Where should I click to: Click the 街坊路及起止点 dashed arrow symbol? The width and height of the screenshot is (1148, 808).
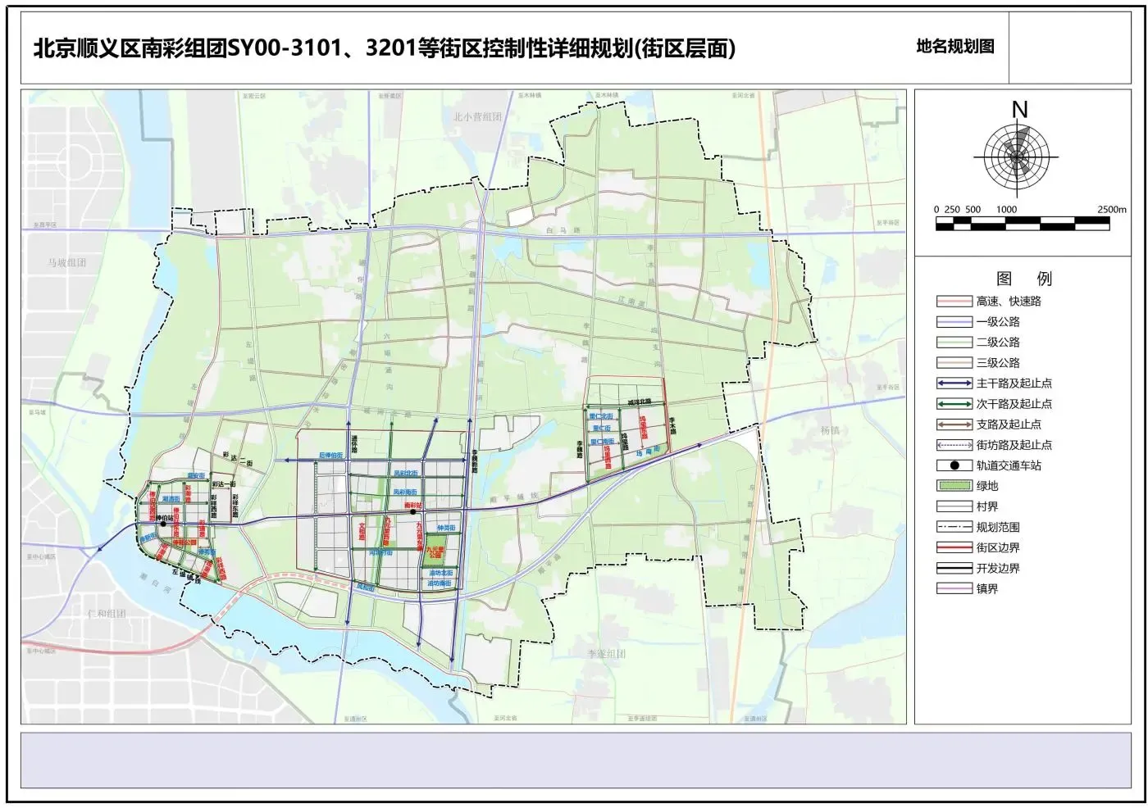[954, 445]
